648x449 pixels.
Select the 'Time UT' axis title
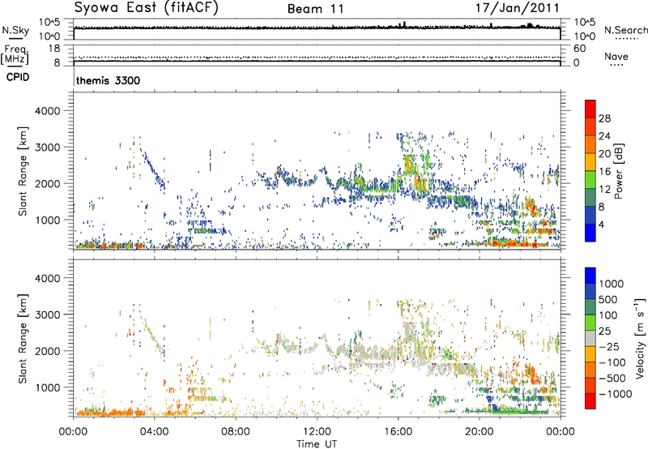(x=317, y=444)
